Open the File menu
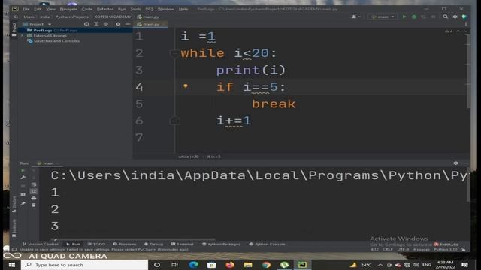 tap(26, 9)
